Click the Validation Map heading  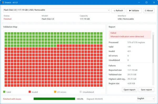(x=10, y=27)
